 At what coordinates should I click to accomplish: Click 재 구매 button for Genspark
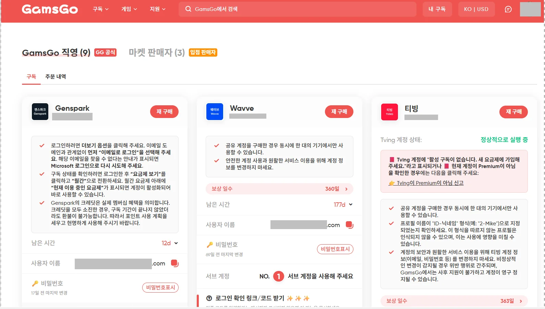click(x=164, y=112)
